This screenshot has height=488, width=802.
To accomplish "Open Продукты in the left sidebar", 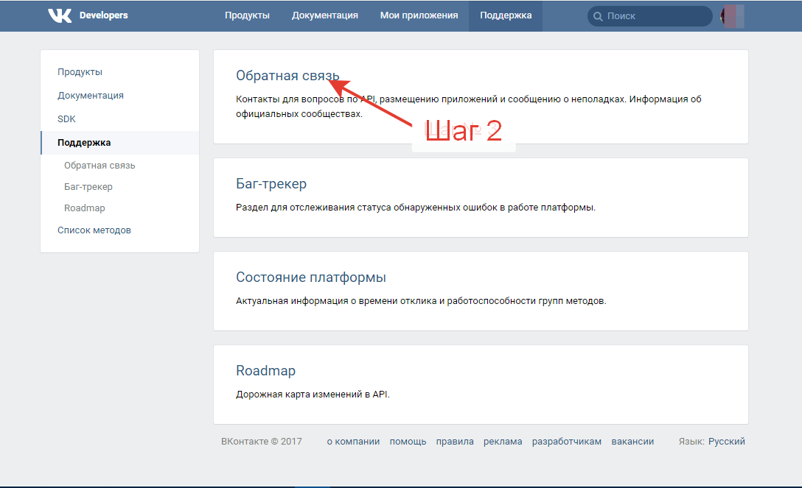I will pos(80,72).
